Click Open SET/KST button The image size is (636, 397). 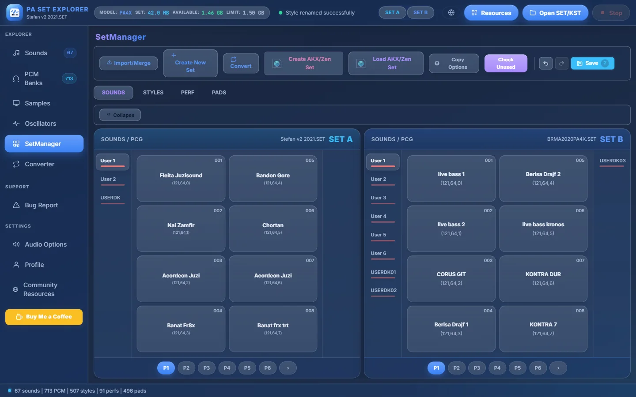pos(555,13)
